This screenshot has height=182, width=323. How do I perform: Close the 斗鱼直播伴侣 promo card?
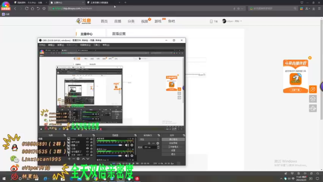(310, 58)
